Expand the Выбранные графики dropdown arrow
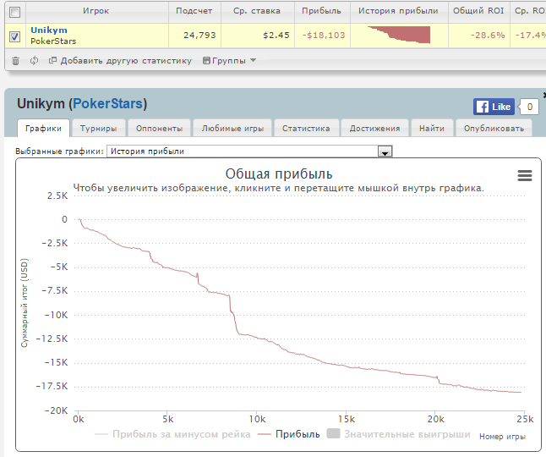The width and height of the screenshot is (546, 457). pos(385,151)
